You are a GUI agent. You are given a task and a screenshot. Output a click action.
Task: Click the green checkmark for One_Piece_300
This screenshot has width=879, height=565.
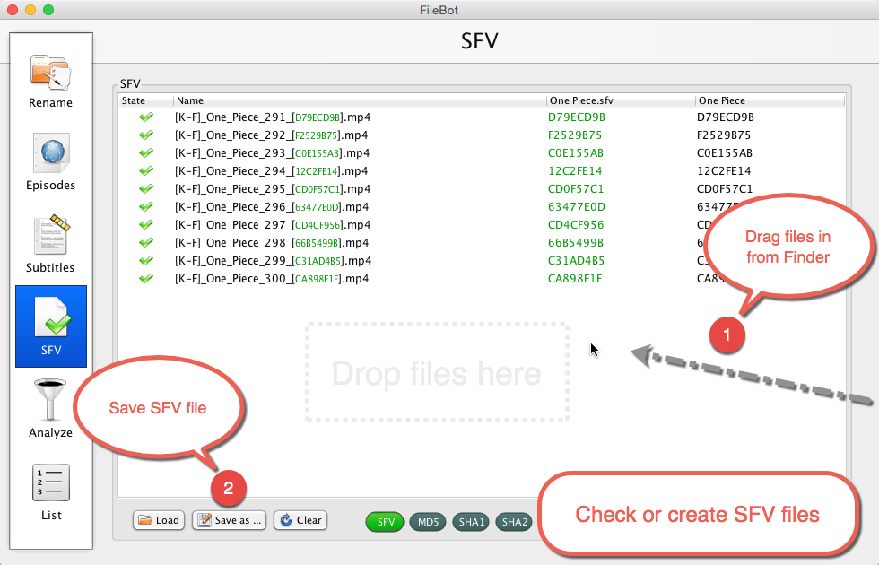(x=146, y=279)
